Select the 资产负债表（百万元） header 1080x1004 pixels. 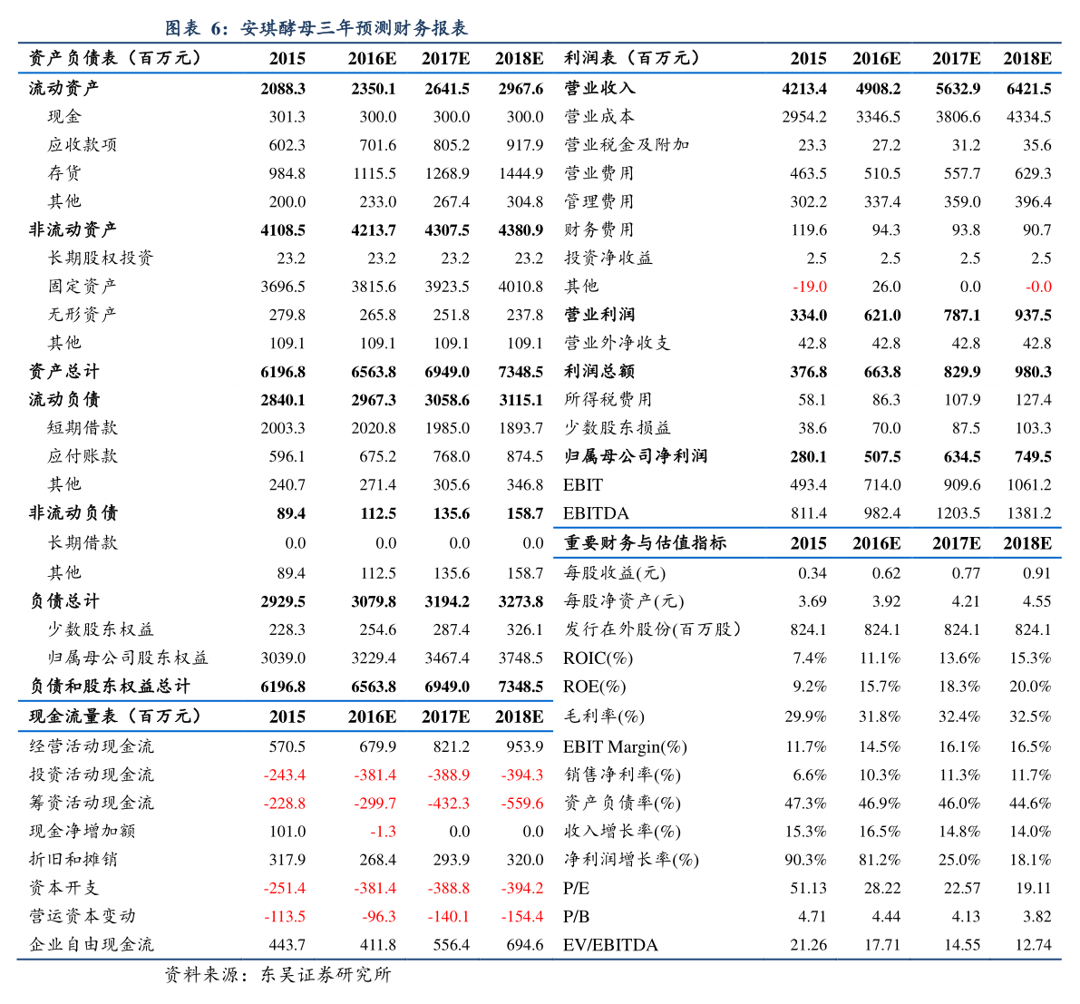[x=115, y=58]
